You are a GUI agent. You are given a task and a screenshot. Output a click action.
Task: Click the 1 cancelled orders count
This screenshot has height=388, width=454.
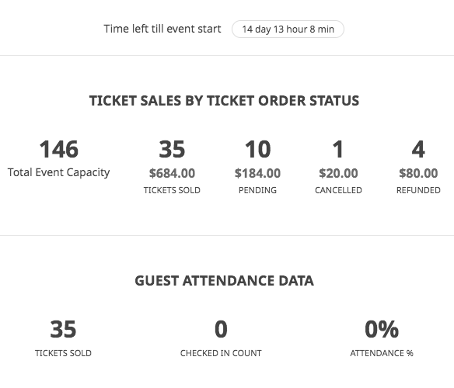pos(338,149)
